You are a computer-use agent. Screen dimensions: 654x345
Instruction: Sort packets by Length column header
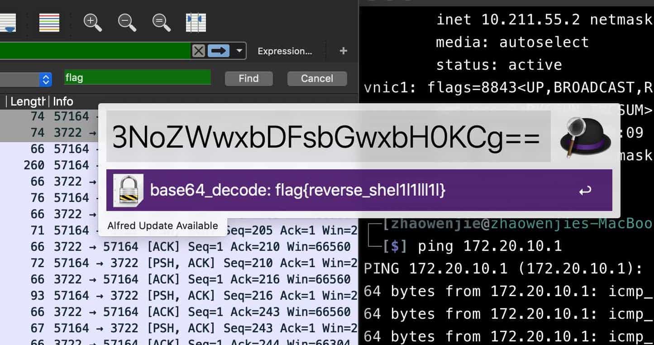27,101
